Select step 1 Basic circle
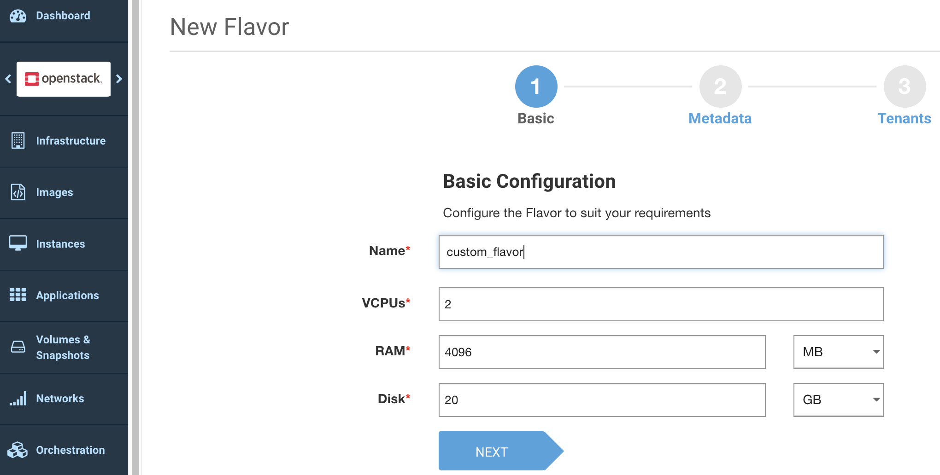This screenshot has height=475, width=940. [536, 87]
